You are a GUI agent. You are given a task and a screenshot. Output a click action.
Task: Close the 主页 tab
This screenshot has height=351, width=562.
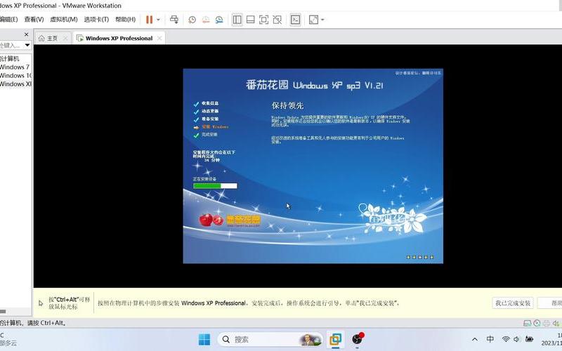tap(65, 39)
